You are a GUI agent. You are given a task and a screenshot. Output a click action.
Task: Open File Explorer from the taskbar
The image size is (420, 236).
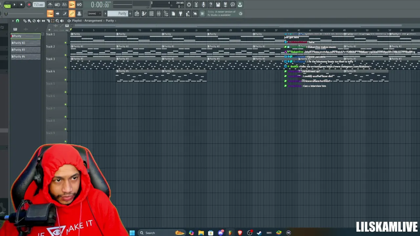201,233
